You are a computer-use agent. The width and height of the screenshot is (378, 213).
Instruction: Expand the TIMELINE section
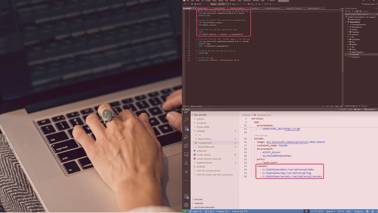[198, 204]
